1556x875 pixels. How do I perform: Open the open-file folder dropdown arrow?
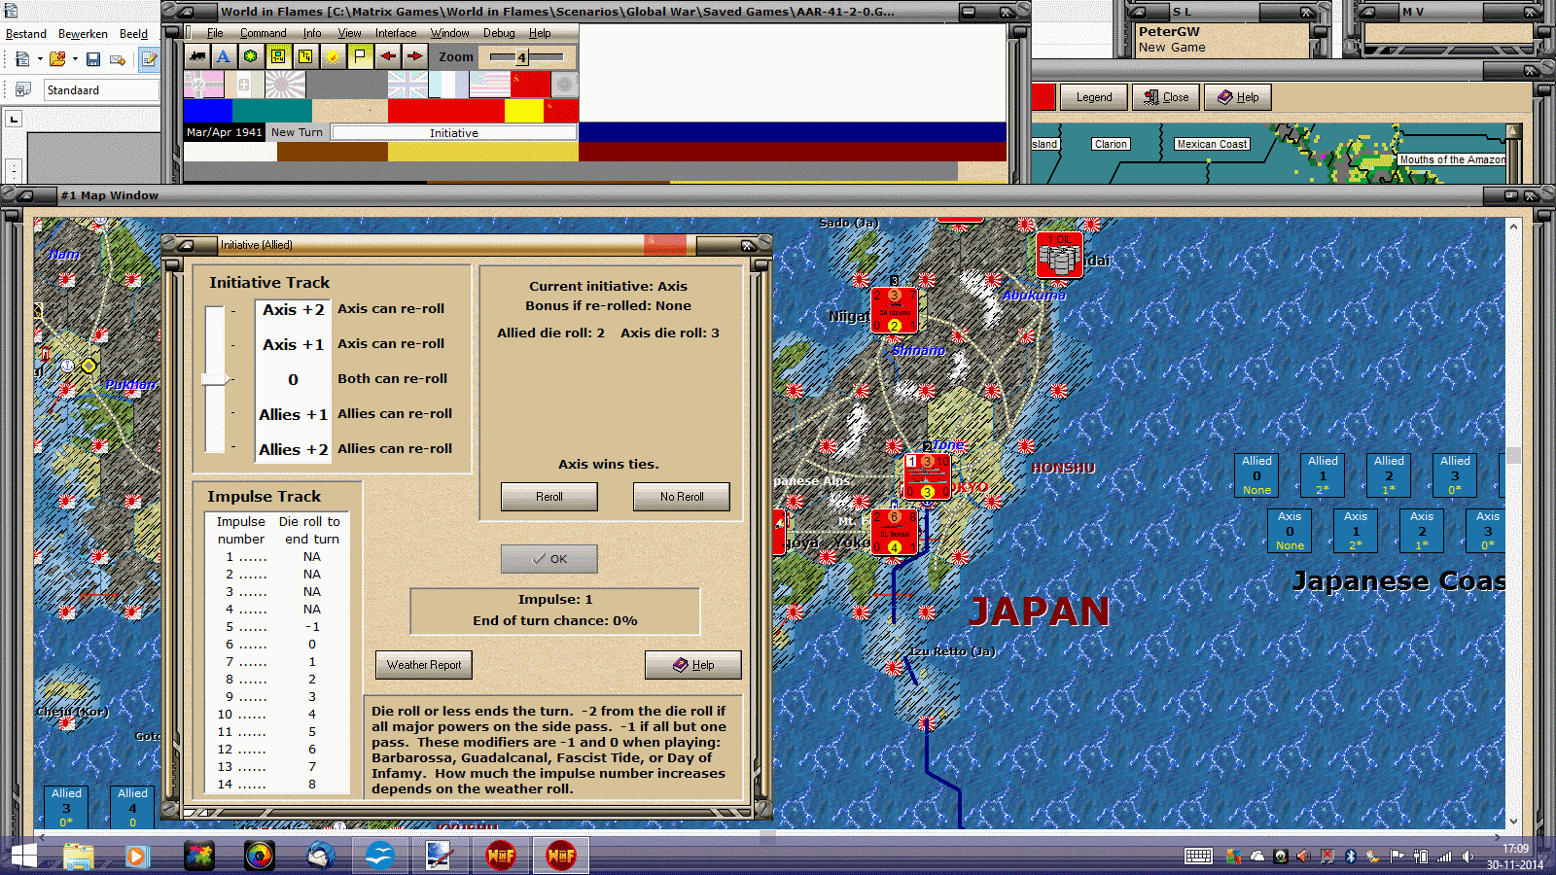pyautogui.click(x=74, y=59)
